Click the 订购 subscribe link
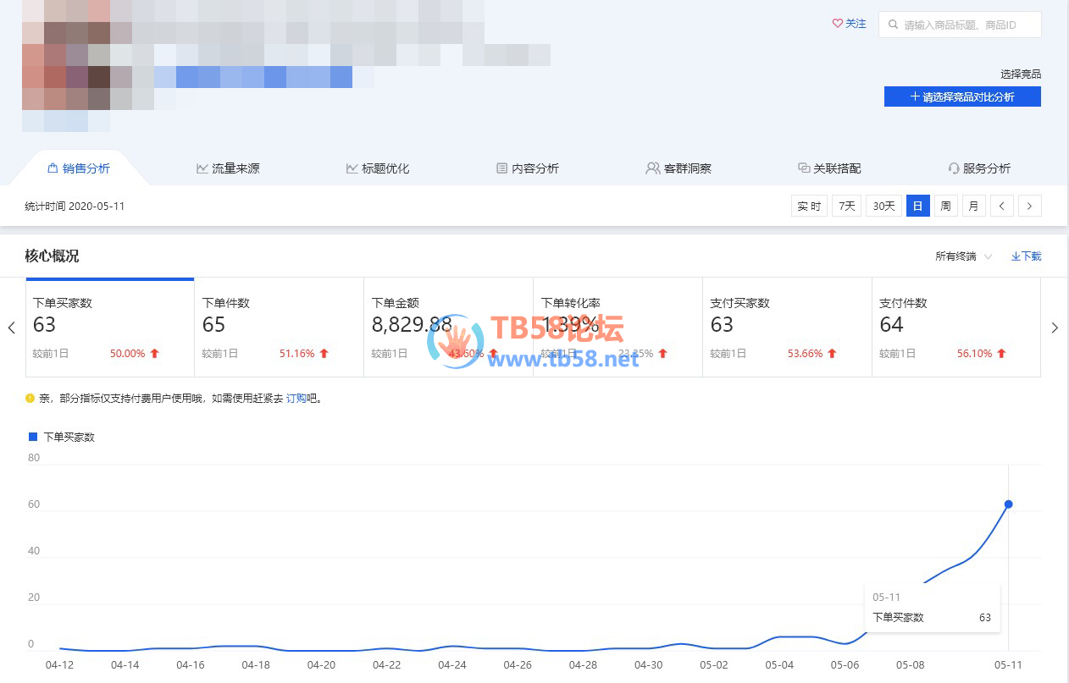The height and width of the screenshot is (683, 1069). (x=296, y=398)
